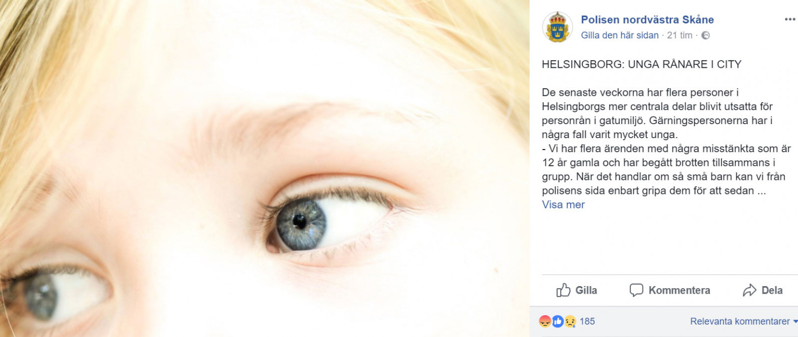Open the three-dot post options menu
This screenshot has height=337, width=798.
(790, 19)
